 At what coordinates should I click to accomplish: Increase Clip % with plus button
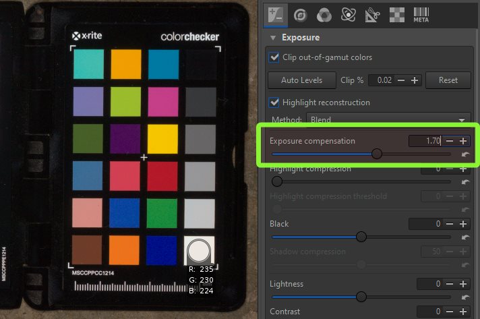point(415,80)
